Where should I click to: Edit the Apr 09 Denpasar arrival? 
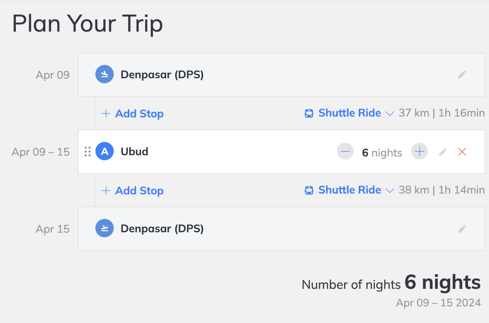462,75
